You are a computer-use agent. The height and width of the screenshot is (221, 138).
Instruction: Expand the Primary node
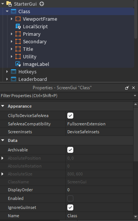click(12, 34)
